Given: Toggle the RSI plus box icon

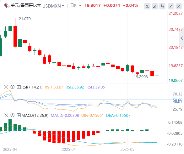Looking at the screenshot, I should pos(19,87).
